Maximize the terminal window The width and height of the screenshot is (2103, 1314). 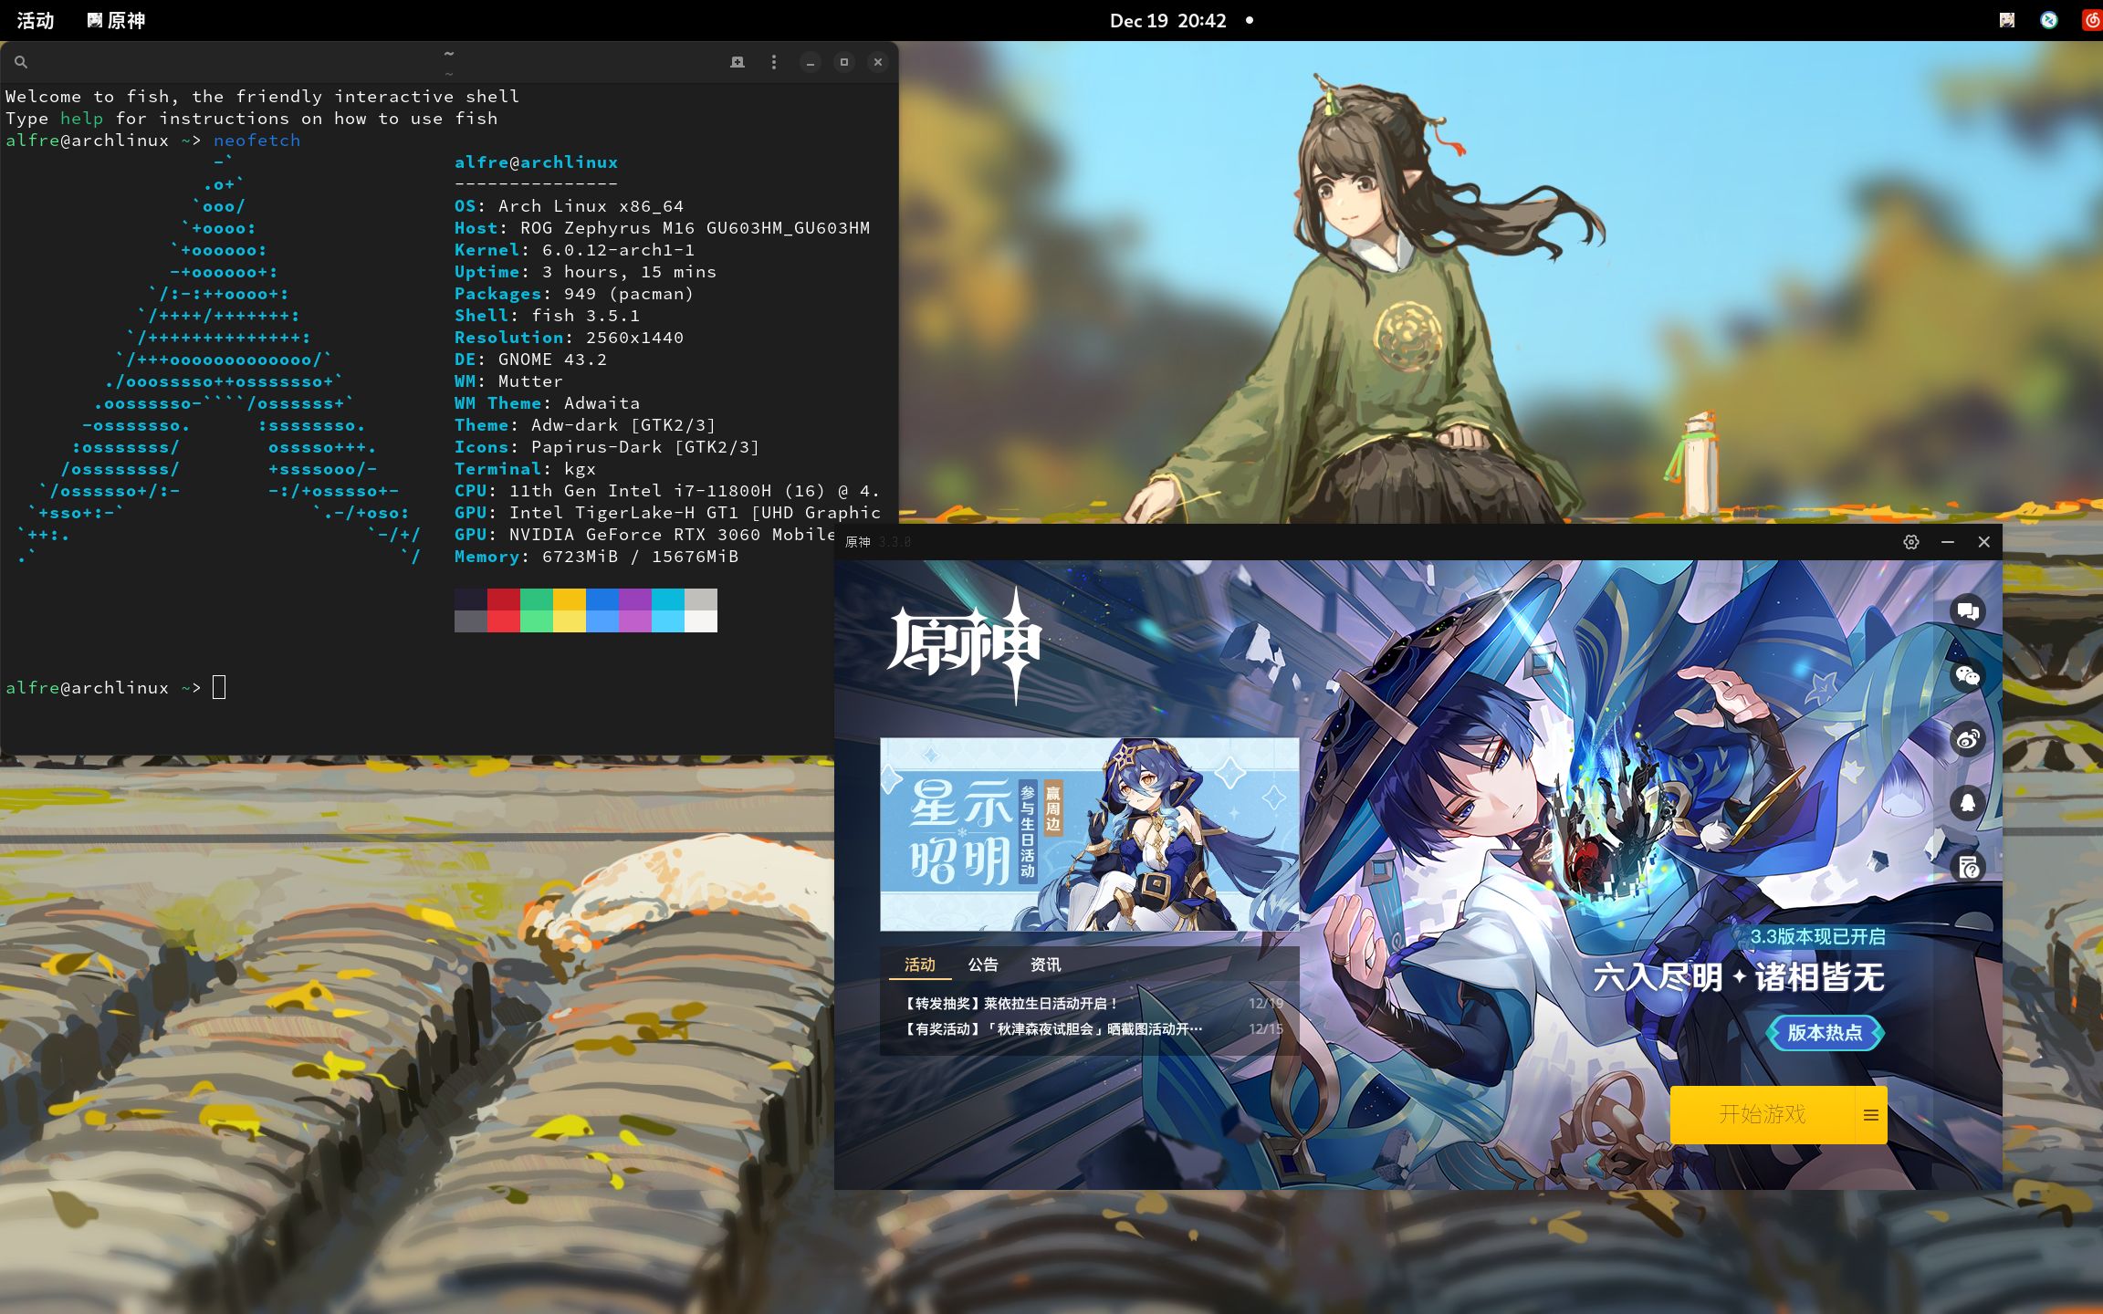click(x=844, y=62)
